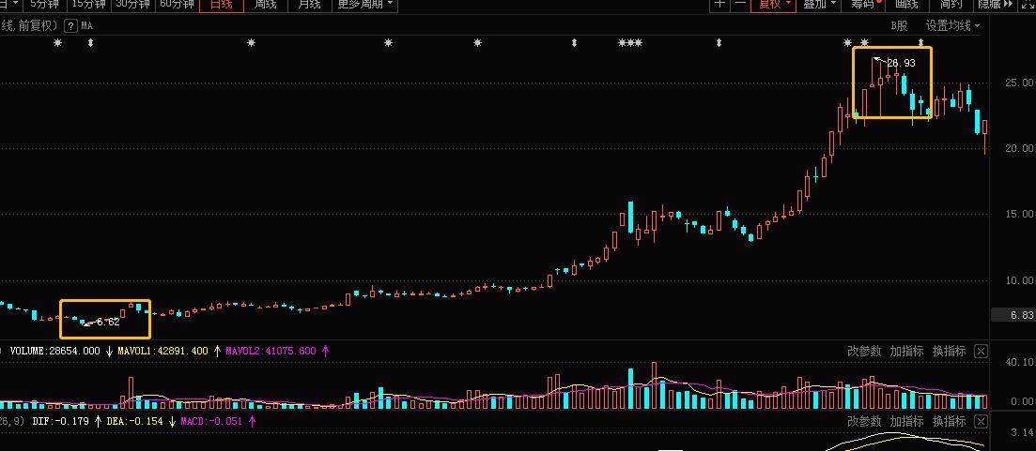
Task: Switch to the 30分钟 period tab
Action: [132, 4]
